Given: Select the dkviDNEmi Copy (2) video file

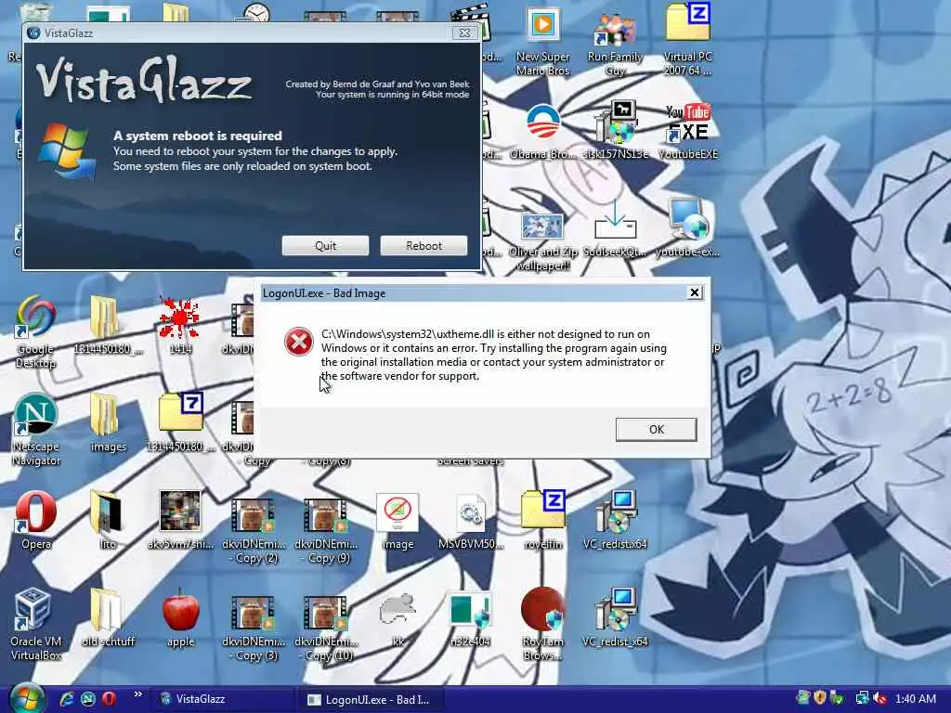Looking at the screenshot, I should [x=254, y=530].
